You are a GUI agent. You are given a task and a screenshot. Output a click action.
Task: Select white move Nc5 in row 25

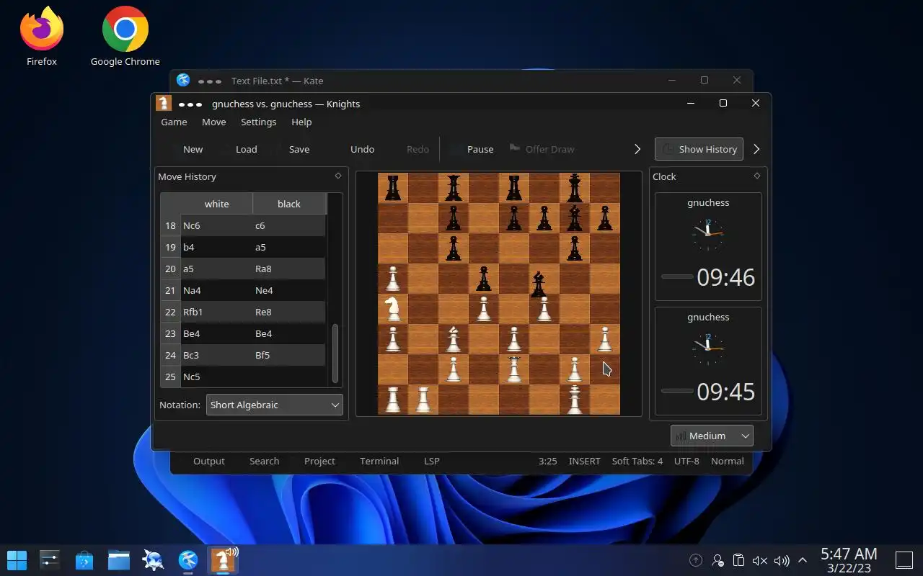[x=216, y=377]
